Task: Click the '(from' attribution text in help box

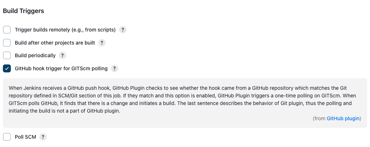Action: (x=319, y=118)
